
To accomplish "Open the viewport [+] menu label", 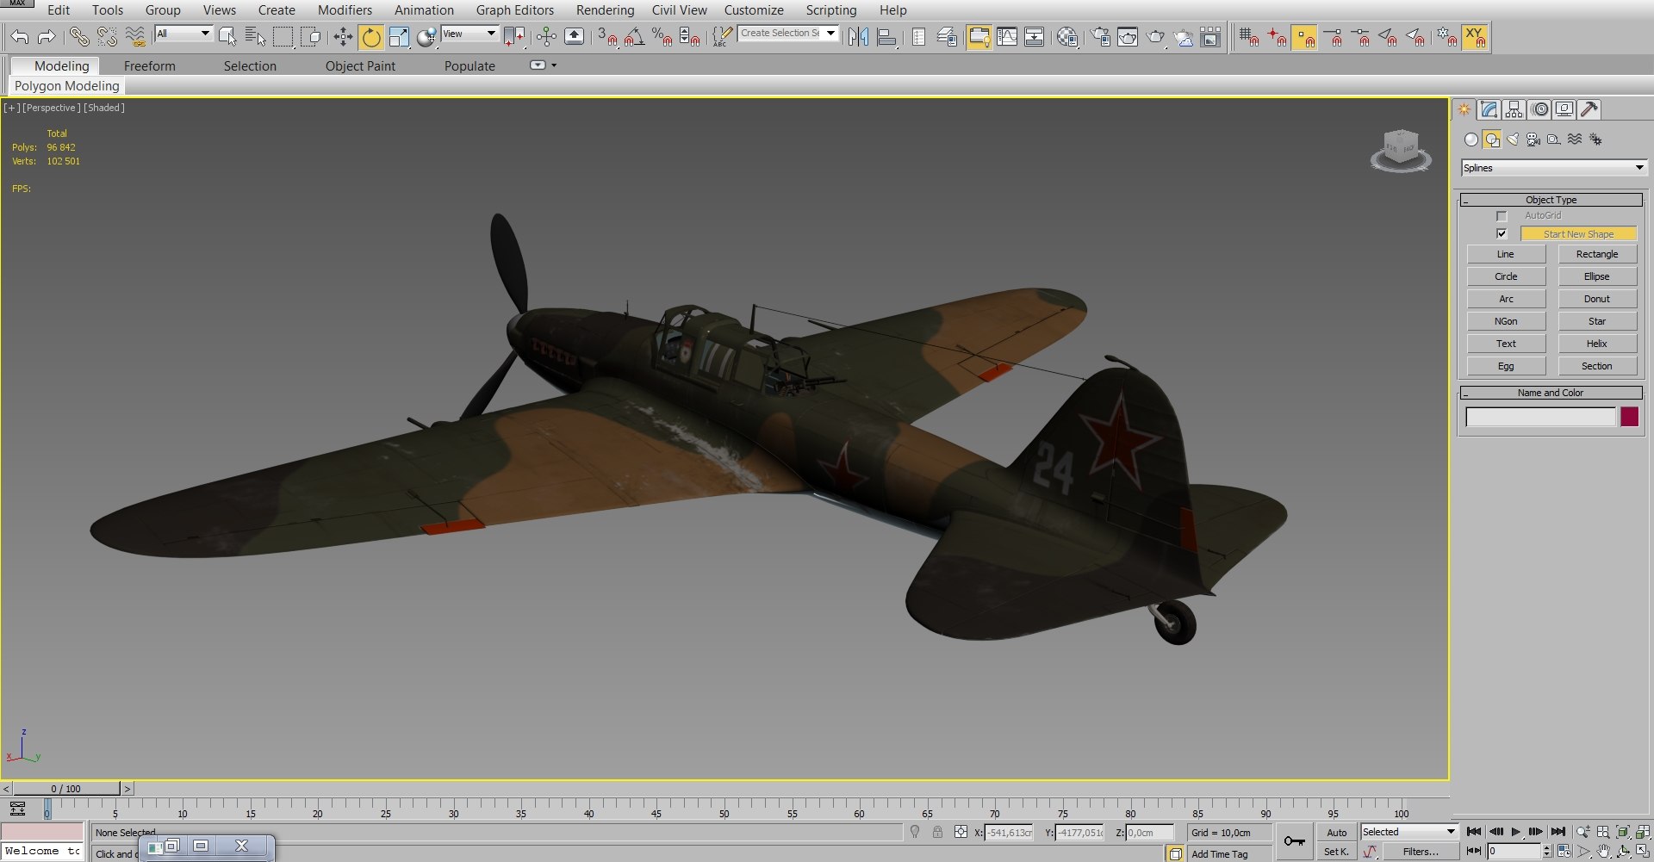I will point(12,108).
